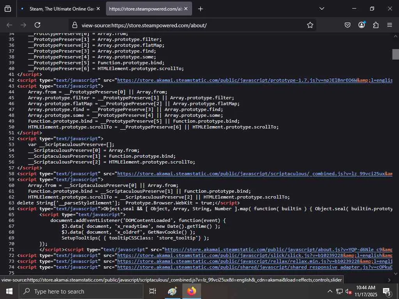This screenshot has width=399, height=299.
Task: Open the about.js script link
Action: point(279,250)
